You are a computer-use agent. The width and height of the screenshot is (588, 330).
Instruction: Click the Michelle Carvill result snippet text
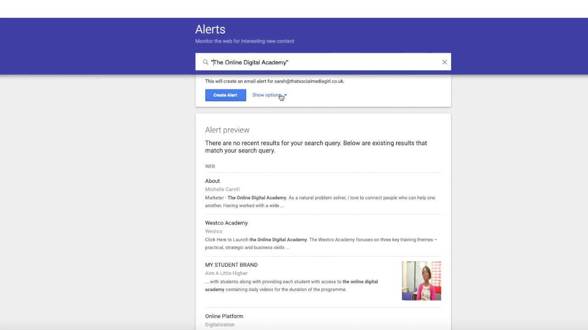(320, 202)
